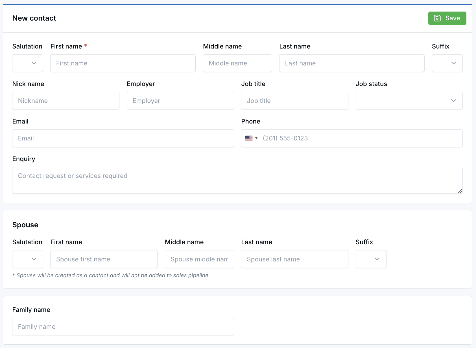Image resolution: width=476 pixels, height=348 pixels.
Task: Select the Spouse last name field
Action: point(294,259)
